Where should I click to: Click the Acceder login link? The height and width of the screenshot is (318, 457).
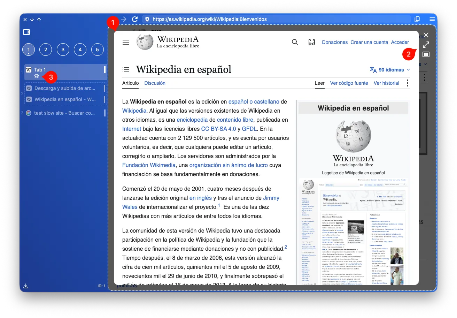pyautogui.click(x=400, y=42)
